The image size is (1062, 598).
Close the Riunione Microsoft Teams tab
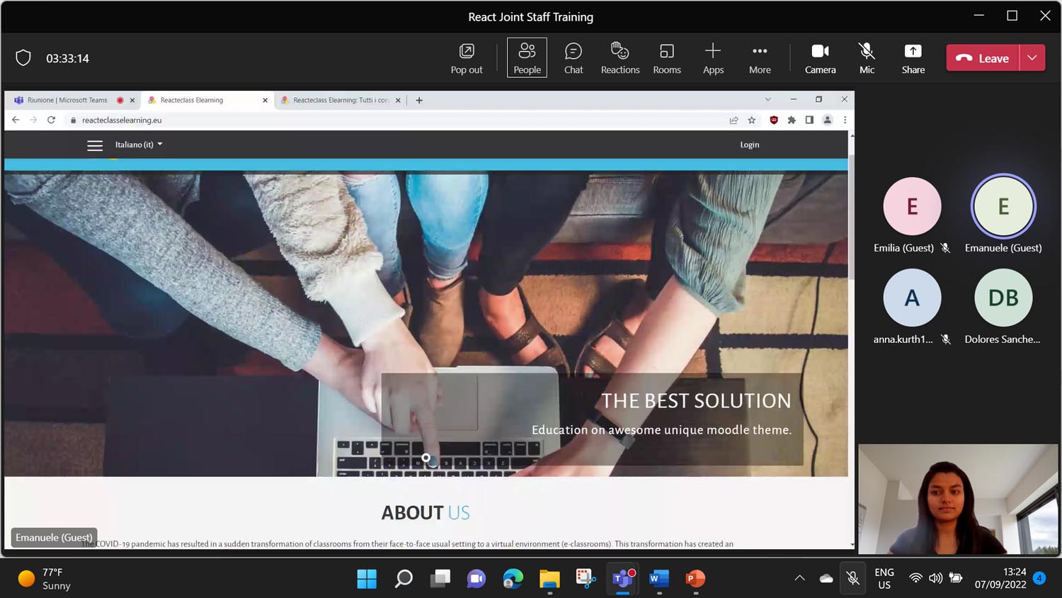click(x=132, y=101)
